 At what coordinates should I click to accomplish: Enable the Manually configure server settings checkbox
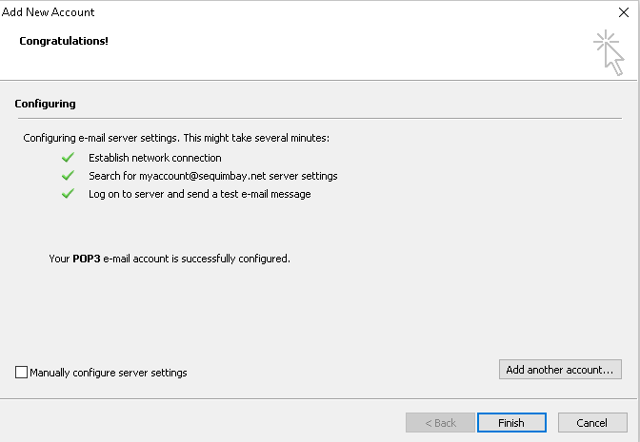pyautogui.click(x=21, y=372)
